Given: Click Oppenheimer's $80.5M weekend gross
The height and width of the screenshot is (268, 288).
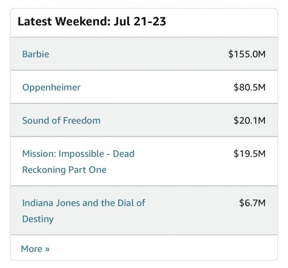Looking at the screenshot, I should [249, 87].
